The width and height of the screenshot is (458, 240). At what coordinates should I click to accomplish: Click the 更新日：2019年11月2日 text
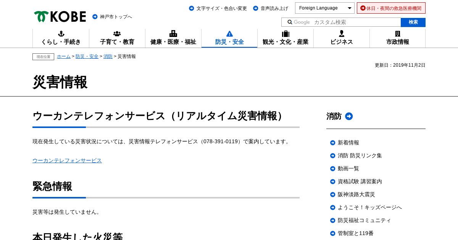pyautogui.click(x=400, y=65)
